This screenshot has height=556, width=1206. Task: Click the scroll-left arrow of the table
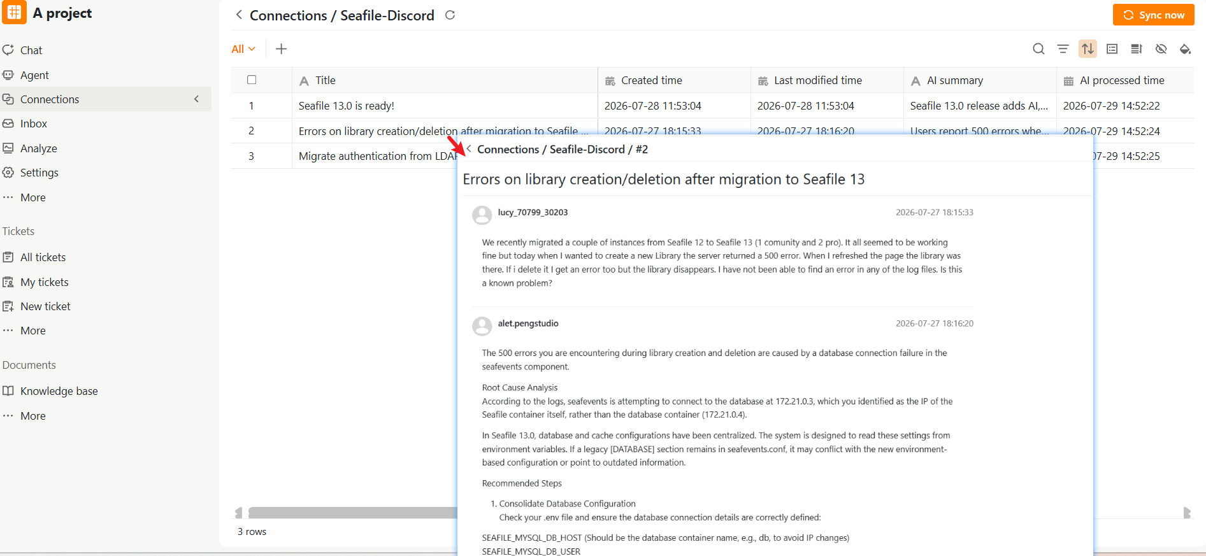[239, 513]
